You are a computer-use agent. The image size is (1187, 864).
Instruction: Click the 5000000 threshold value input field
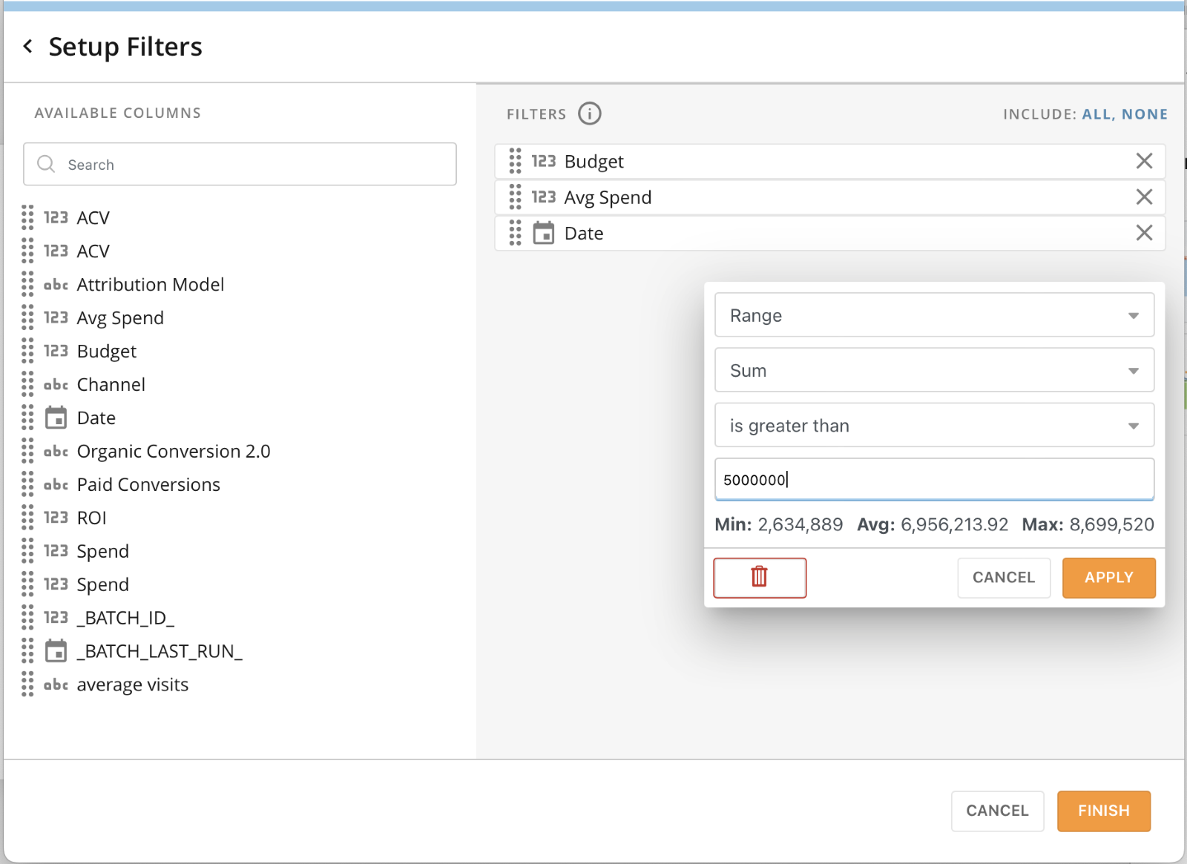[934, 479]
